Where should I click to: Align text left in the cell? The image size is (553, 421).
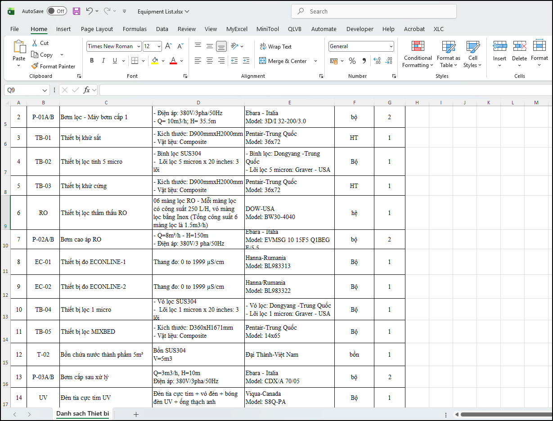(198, 61)
